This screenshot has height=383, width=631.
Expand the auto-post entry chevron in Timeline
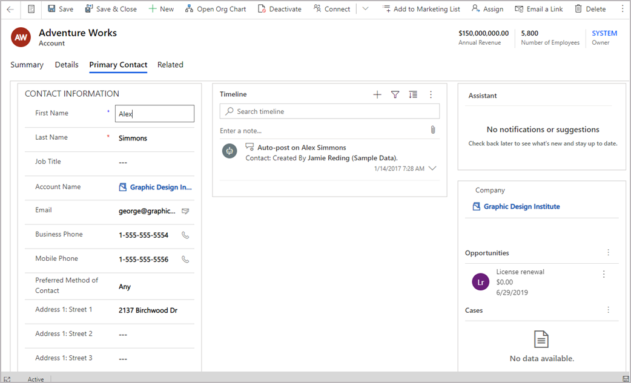tap(432, 169)
